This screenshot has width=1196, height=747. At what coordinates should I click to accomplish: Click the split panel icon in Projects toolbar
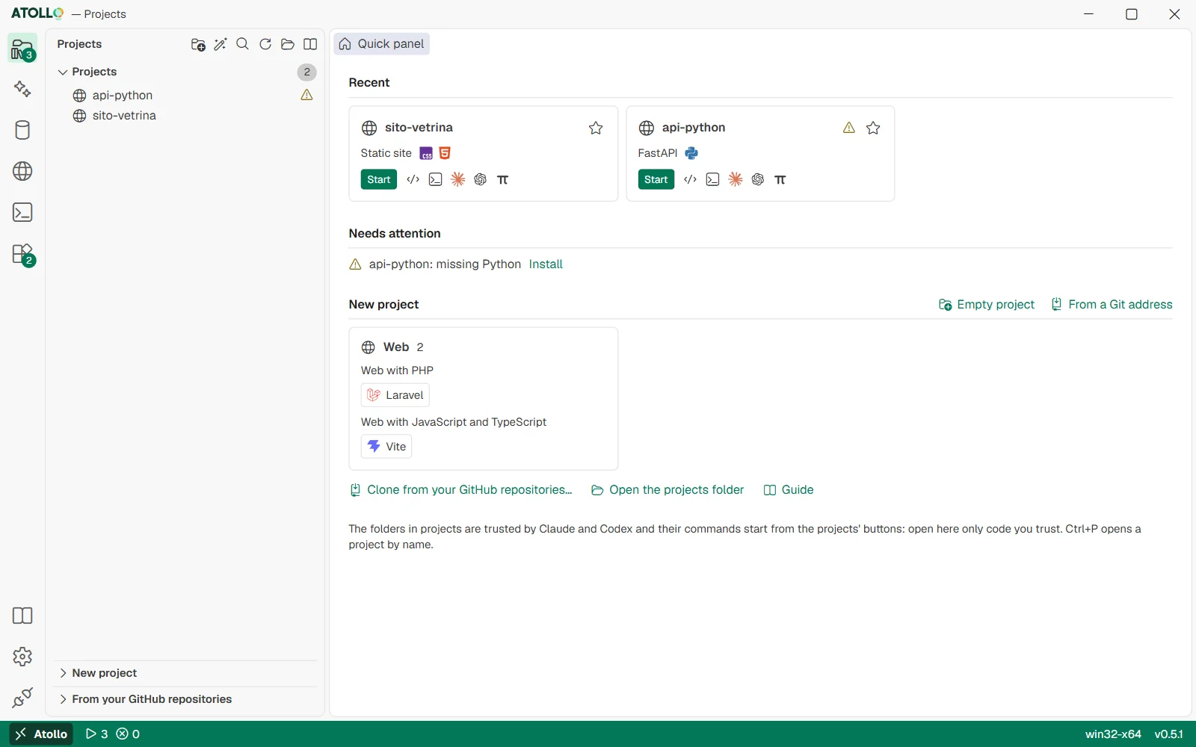click(310, 45)
